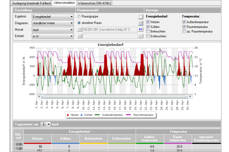Click the operative Raumtemperatur column header

coord(206,139)
